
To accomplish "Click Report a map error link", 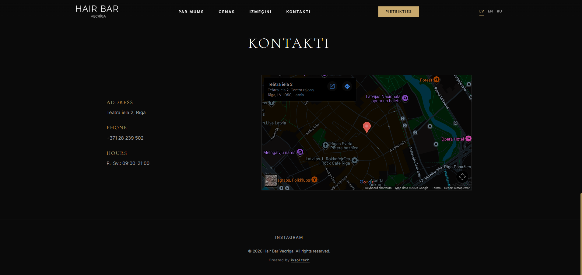I will pos(457,188).
